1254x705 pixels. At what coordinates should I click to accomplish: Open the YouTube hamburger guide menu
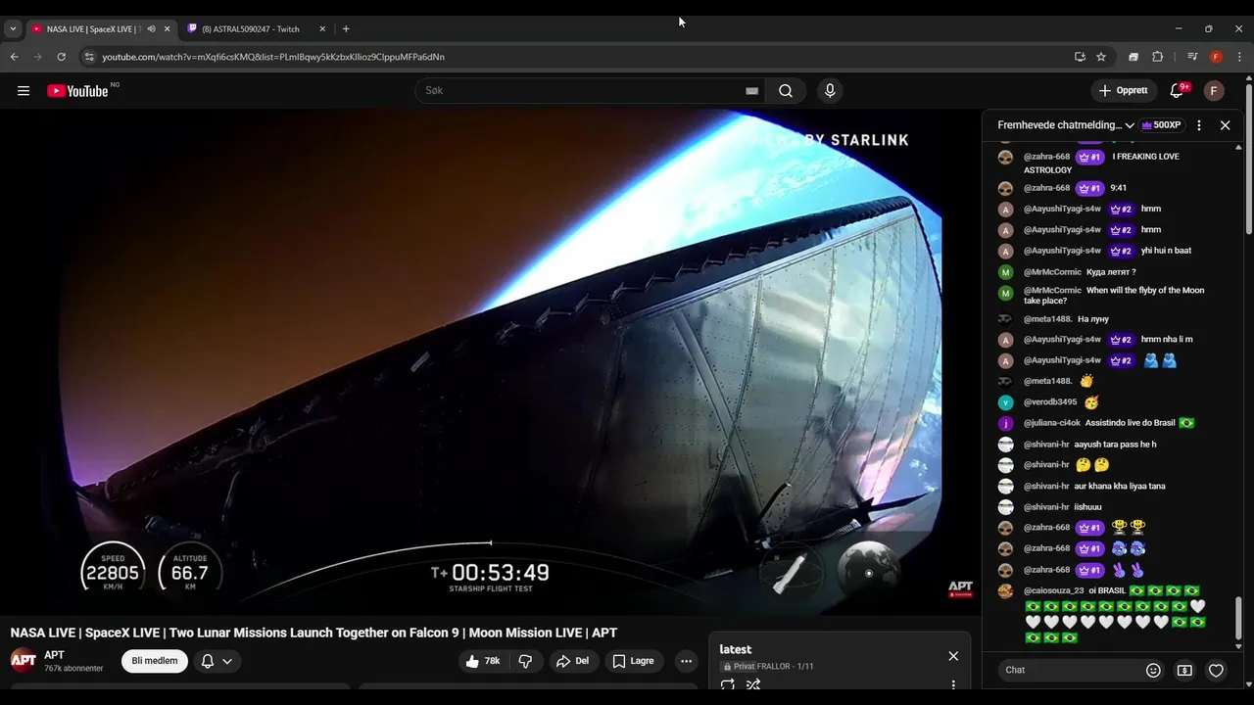[x=24, y=91]
